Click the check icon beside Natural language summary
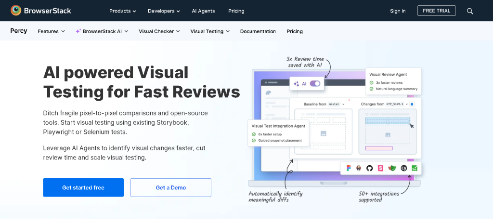This screenshot has width=493, height=224. (x=372, y=89)
